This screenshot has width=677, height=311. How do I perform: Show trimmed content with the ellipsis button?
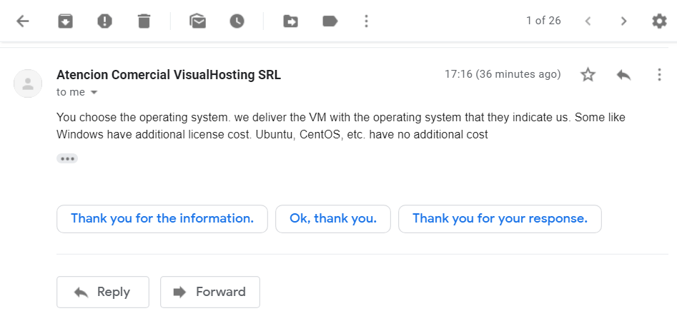click(67, 158)
